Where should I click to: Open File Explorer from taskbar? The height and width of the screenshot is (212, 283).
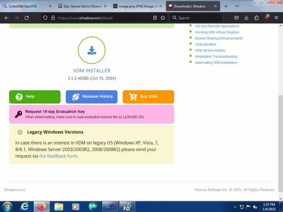pyautogui.click(x=59, y=206)
